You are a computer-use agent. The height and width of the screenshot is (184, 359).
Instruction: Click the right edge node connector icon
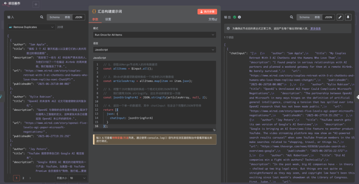(358, 97)
